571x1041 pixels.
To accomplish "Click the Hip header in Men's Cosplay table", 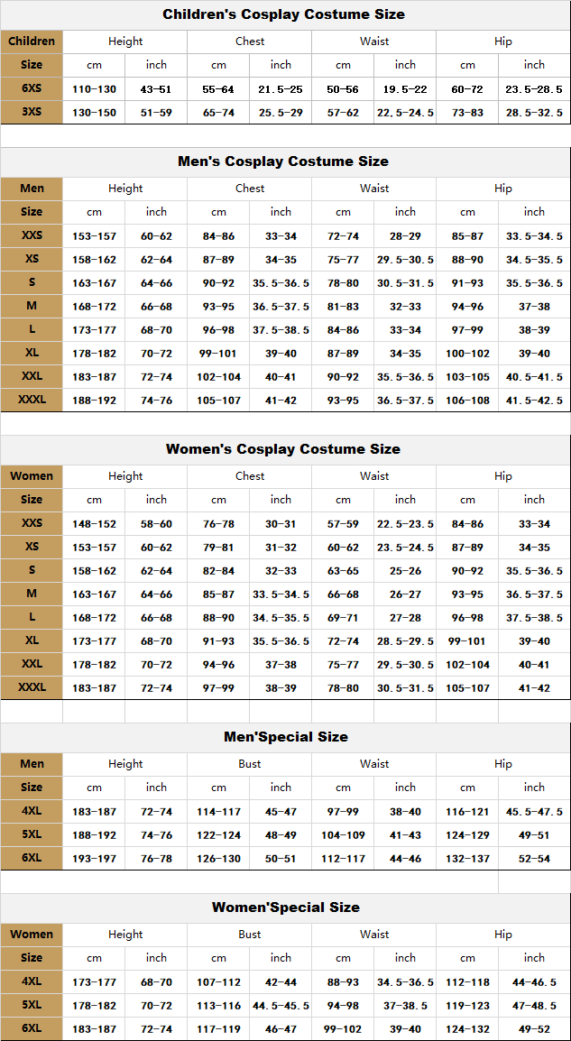I will pyautogui.click(x=502, y=189).
